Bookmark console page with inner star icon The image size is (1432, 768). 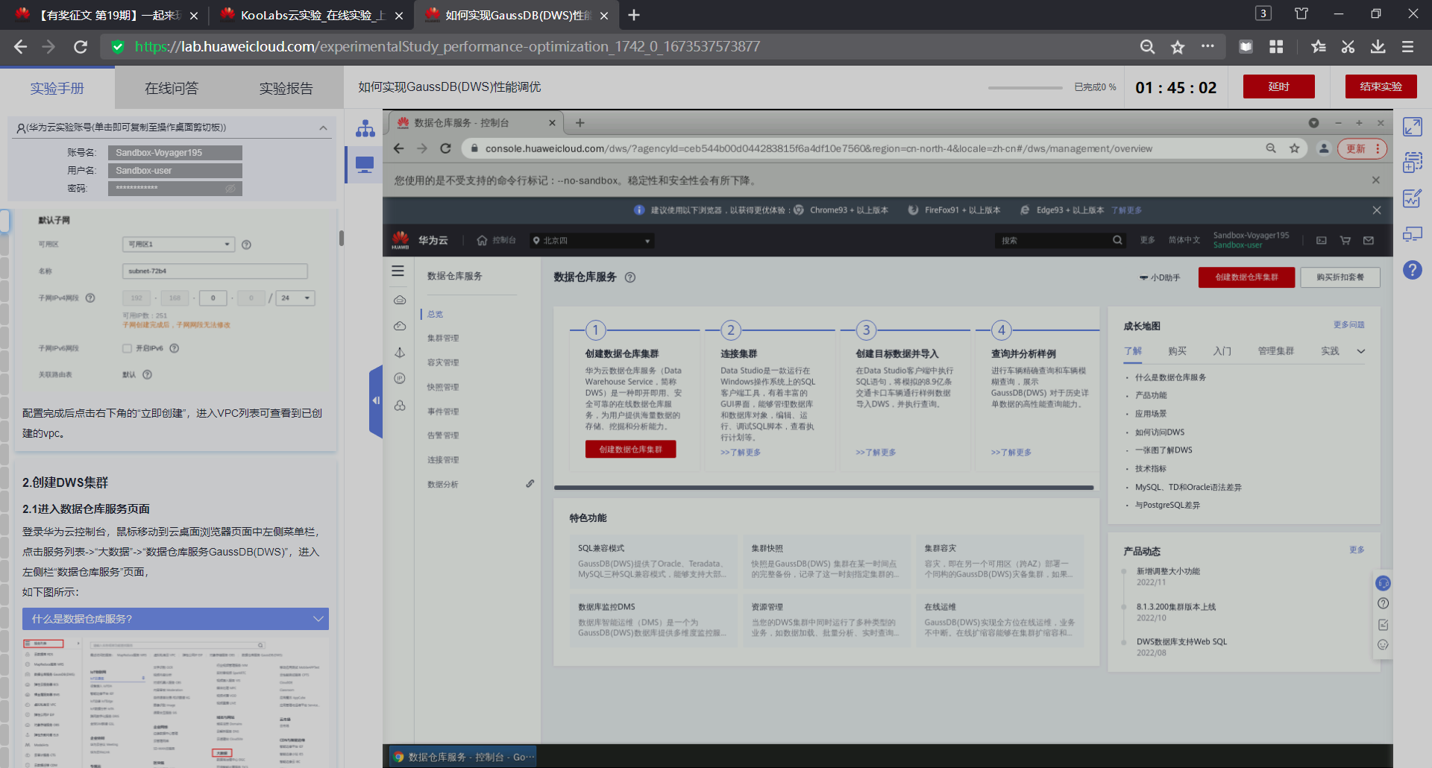1295,148
